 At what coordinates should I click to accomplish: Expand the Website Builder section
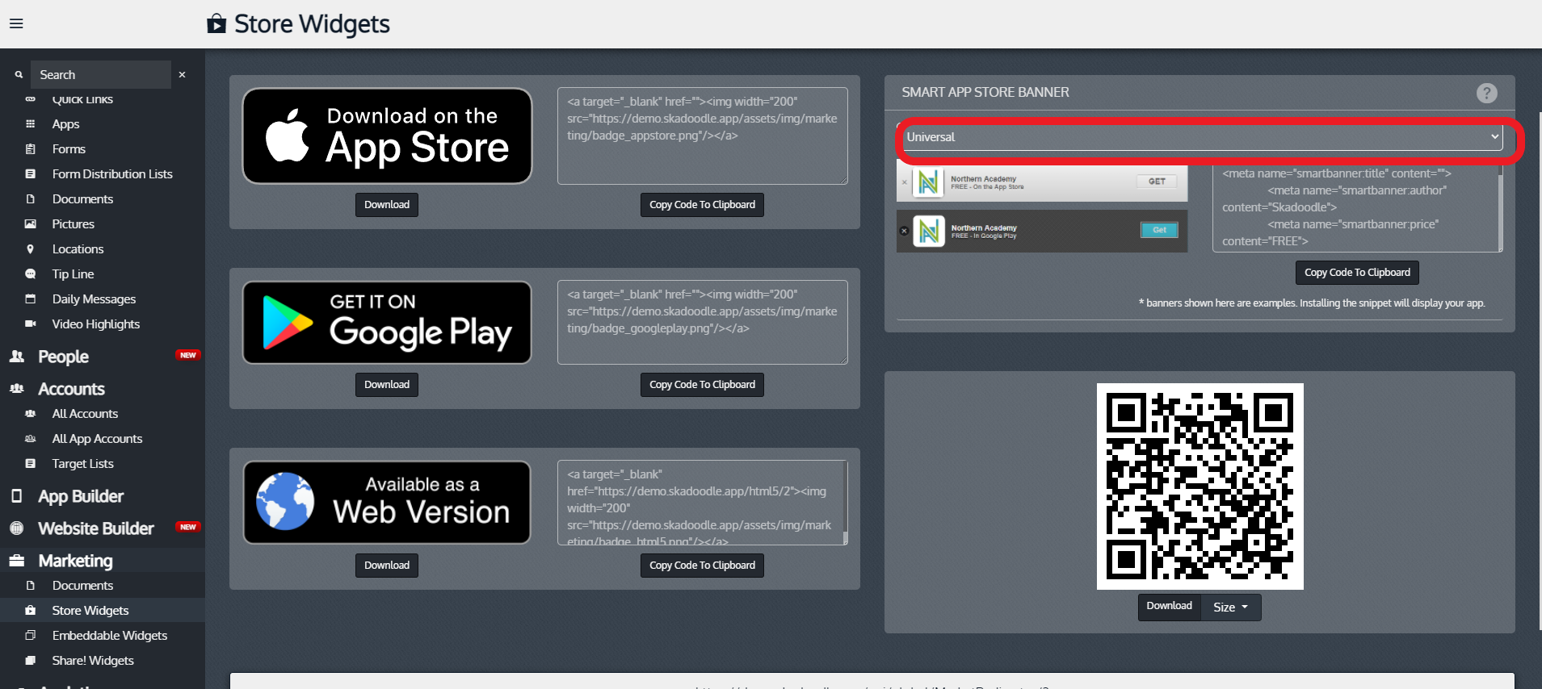point(95,528)
